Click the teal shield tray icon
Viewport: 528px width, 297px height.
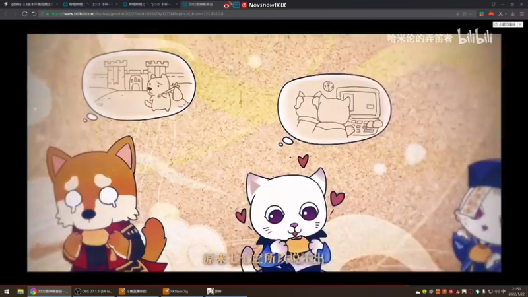tap(477, 292)
